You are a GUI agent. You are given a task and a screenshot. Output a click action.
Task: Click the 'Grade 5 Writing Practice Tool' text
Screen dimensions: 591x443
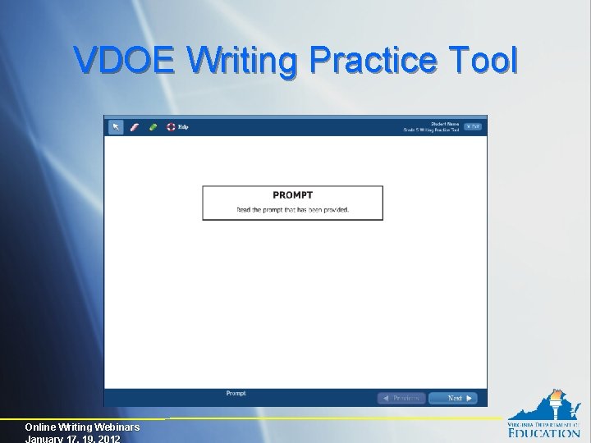(431, 130)
